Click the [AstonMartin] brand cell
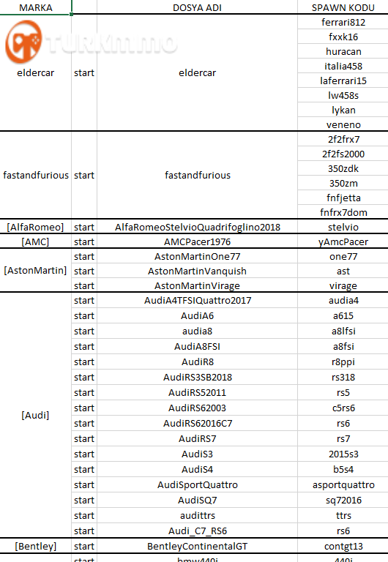This screenshot has width=388, height=562. click(35, 270)
